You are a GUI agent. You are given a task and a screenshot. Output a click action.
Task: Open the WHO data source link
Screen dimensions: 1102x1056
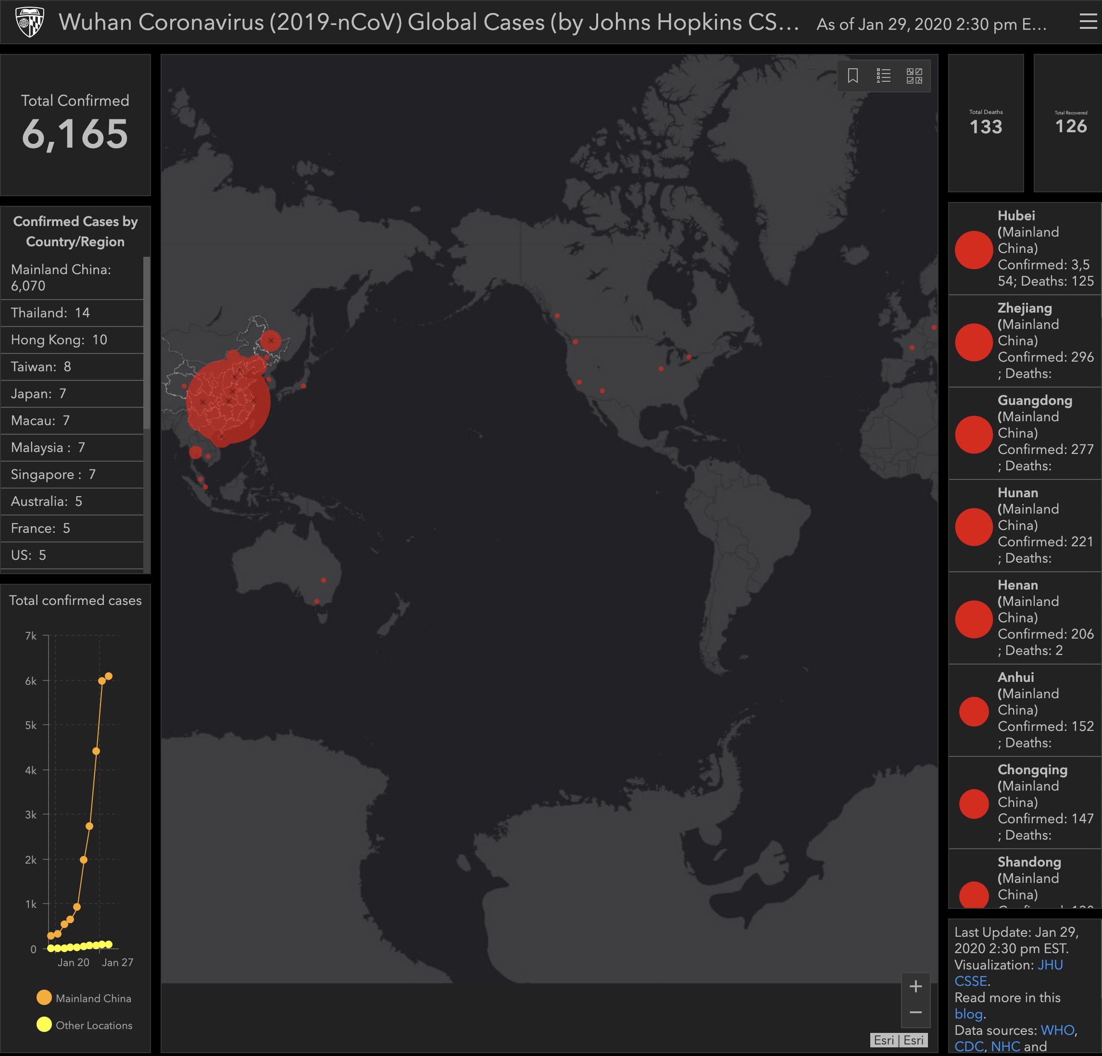1057,1030
